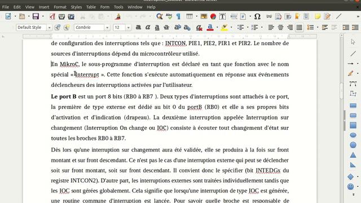
Task: Open Find & Replace
Action: [x=159, y=16]
